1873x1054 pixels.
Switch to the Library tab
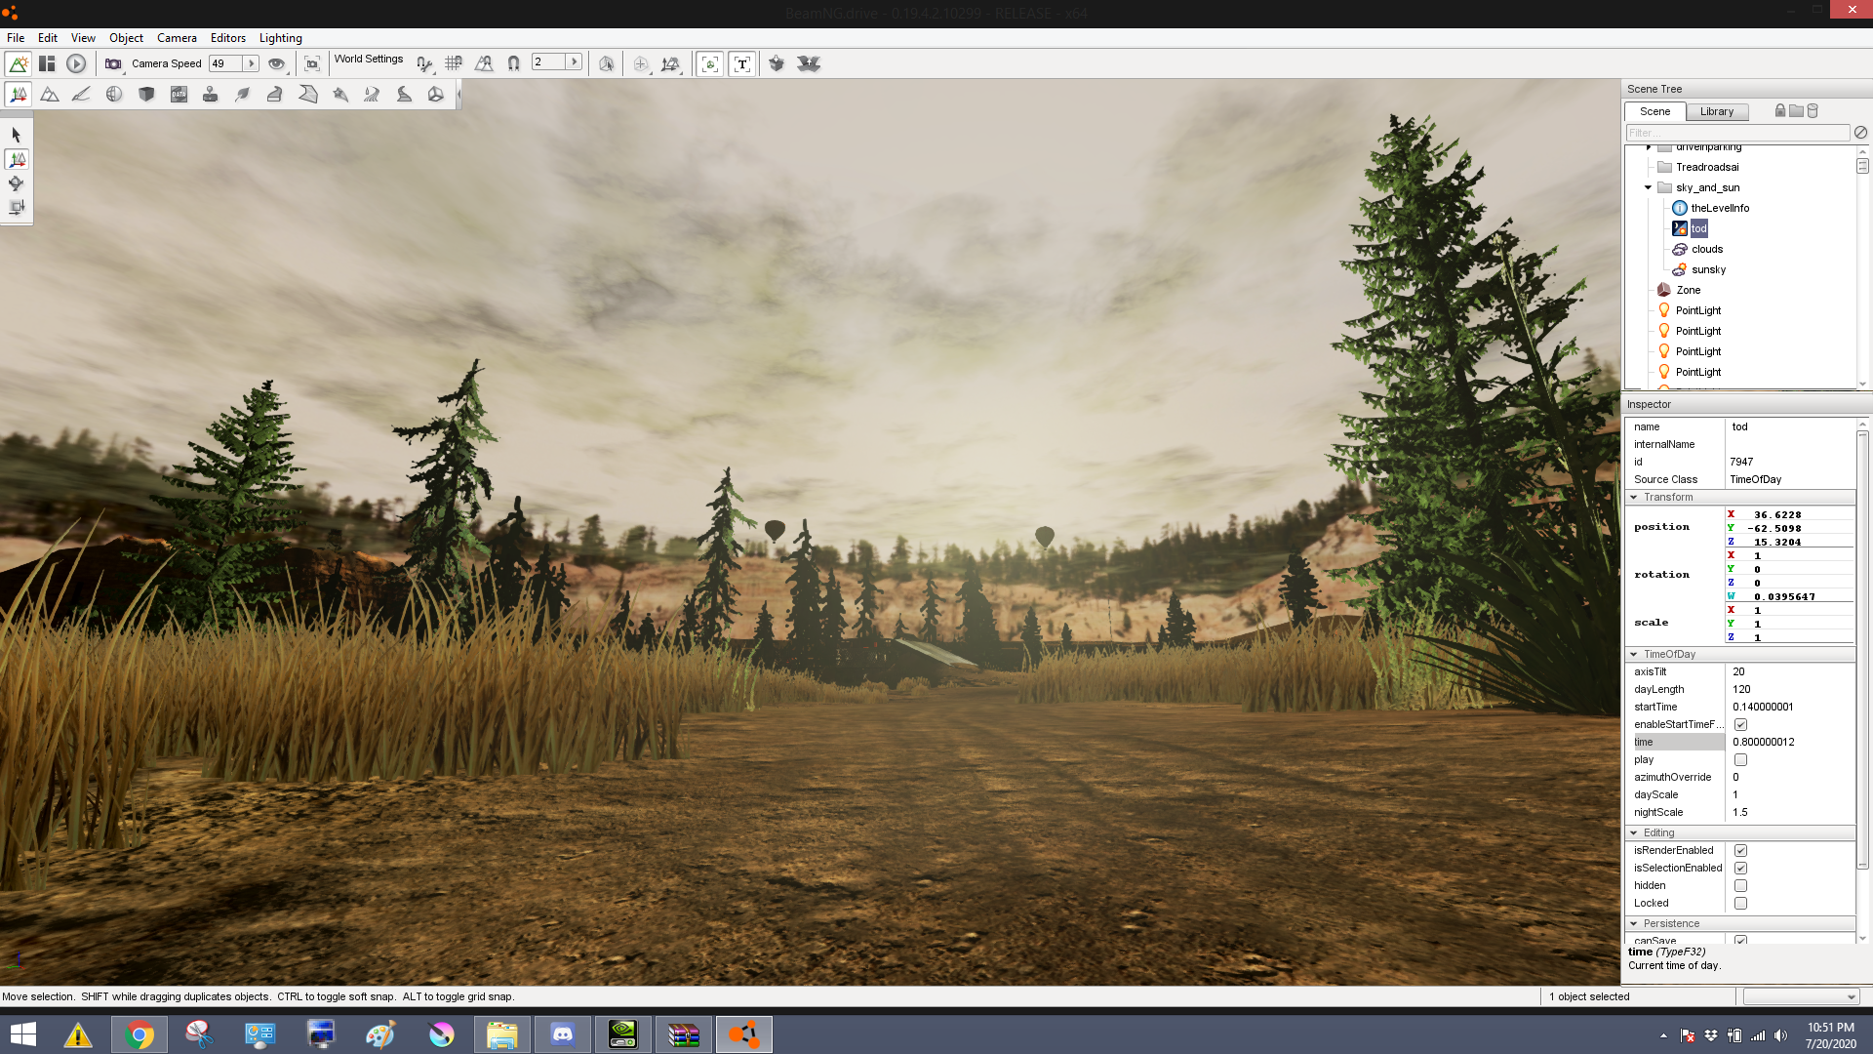tap(1716, 112)
